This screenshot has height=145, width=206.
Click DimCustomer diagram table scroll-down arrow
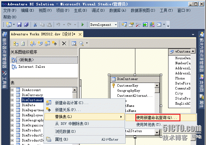click(x=157, y=133)
